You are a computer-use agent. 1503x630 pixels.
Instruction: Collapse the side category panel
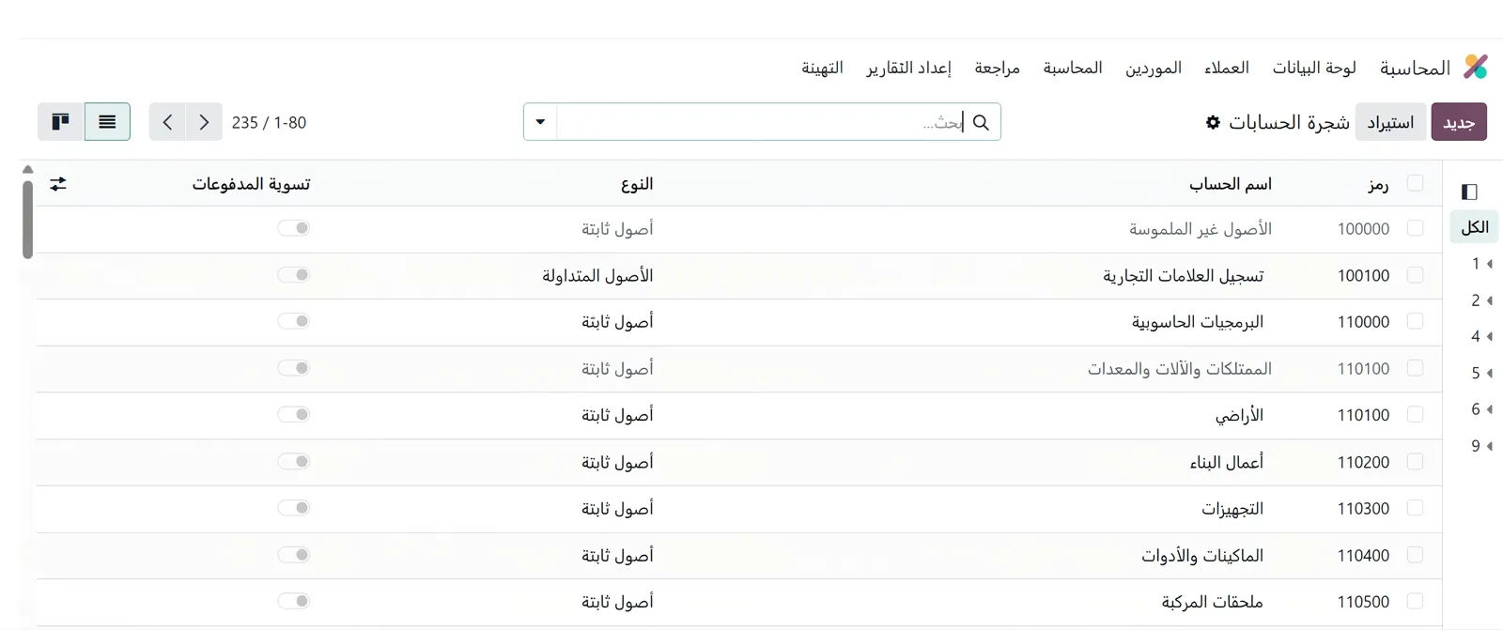tap(1469, 192)
